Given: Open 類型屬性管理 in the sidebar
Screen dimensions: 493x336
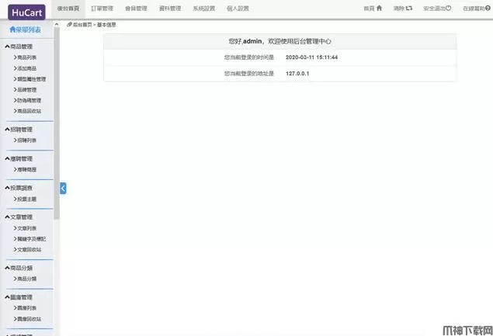Looking at the screenshot, I should (x=30, y=79).
